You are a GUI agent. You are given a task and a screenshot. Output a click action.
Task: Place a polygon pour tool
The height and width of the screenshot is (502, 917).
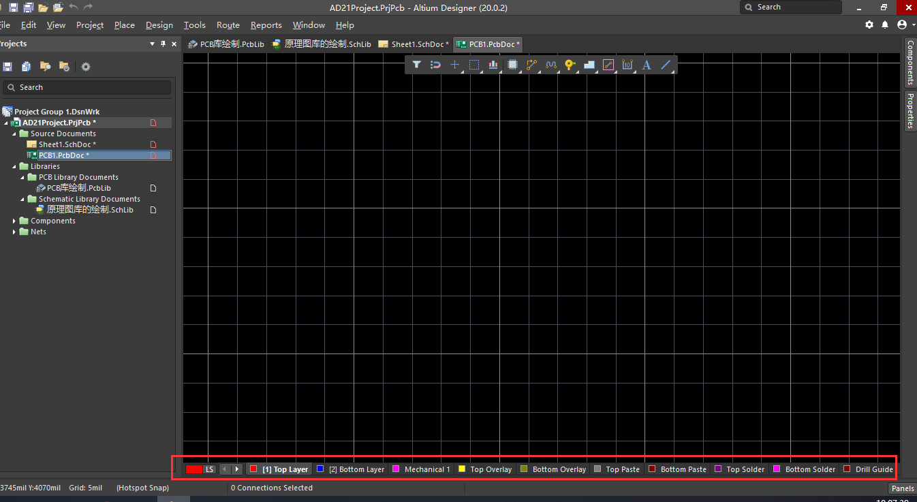pyautogui.click(x=589, y=65)
